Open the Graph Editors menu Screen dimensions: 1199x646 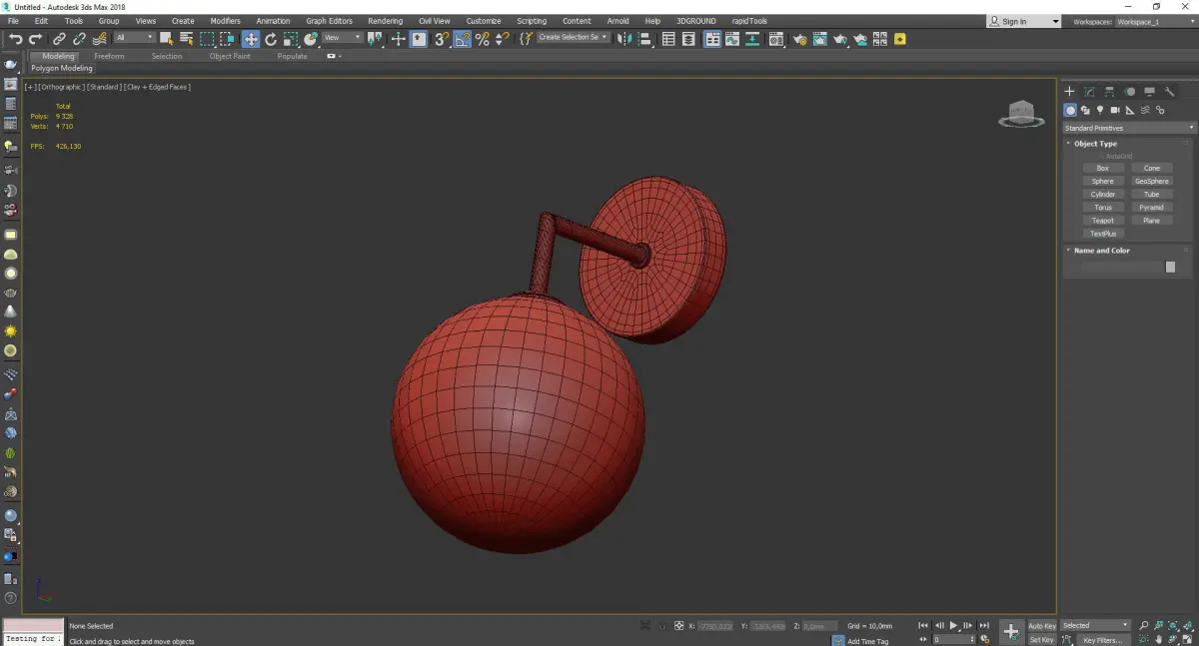pyautogui.click(x=329, y=21)
